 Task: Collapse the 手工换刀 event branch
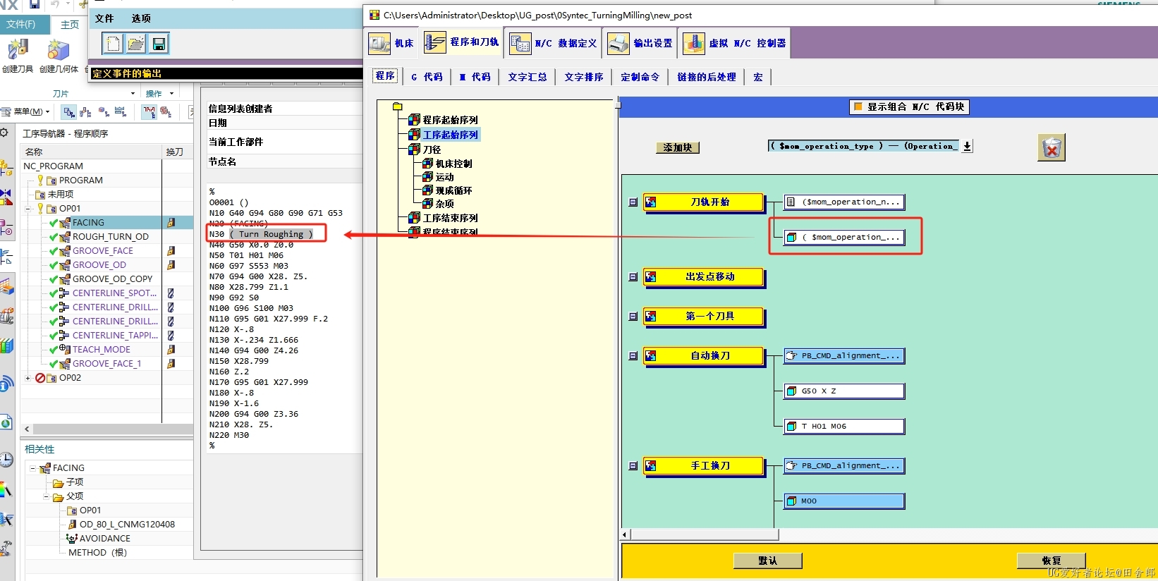633,466
